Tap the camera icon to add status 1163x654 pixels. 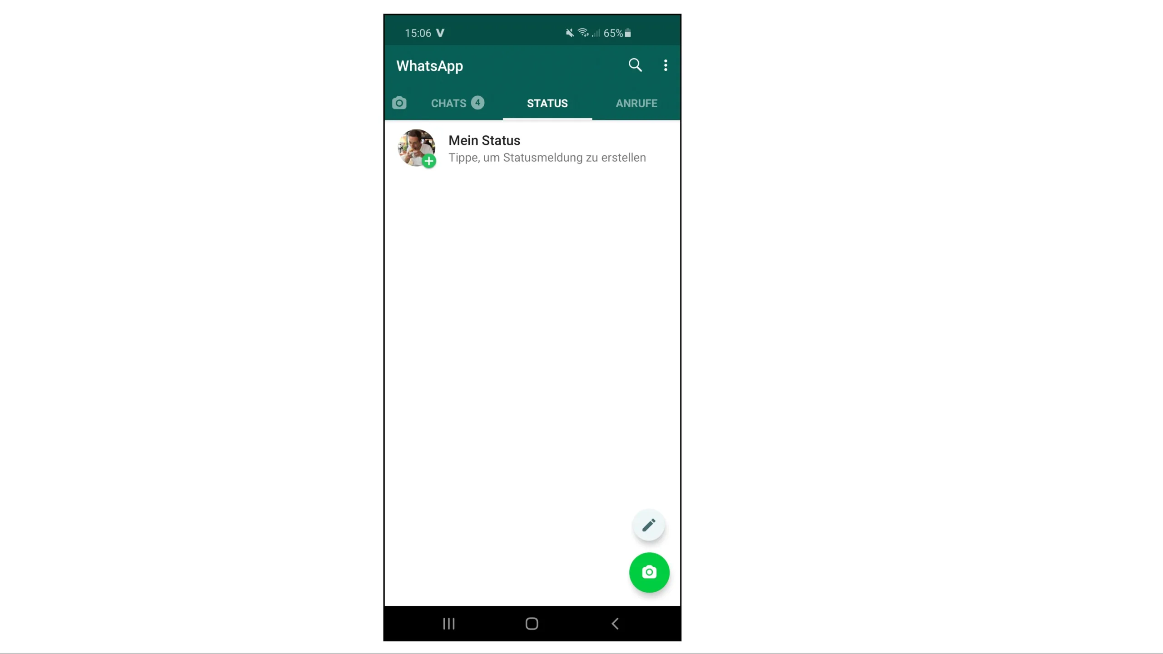pyautogui.click(x=649, y=572)
